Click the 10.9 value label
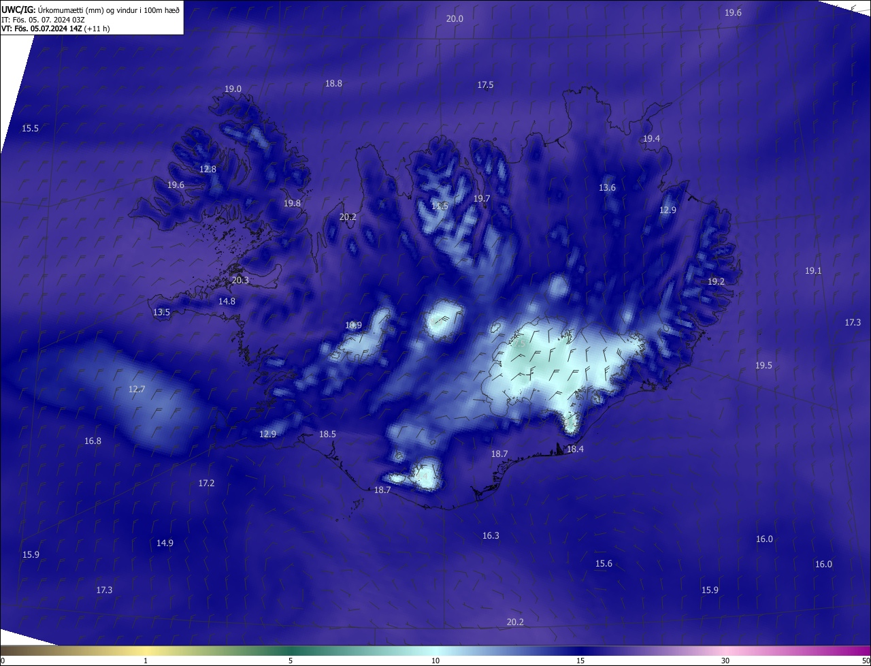The width and height of the screenshot is (871, 666). coord(353,326)
